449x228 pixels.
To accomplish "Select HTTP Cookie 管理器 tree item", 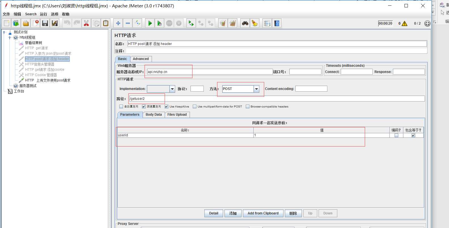I will coord(41,75).
